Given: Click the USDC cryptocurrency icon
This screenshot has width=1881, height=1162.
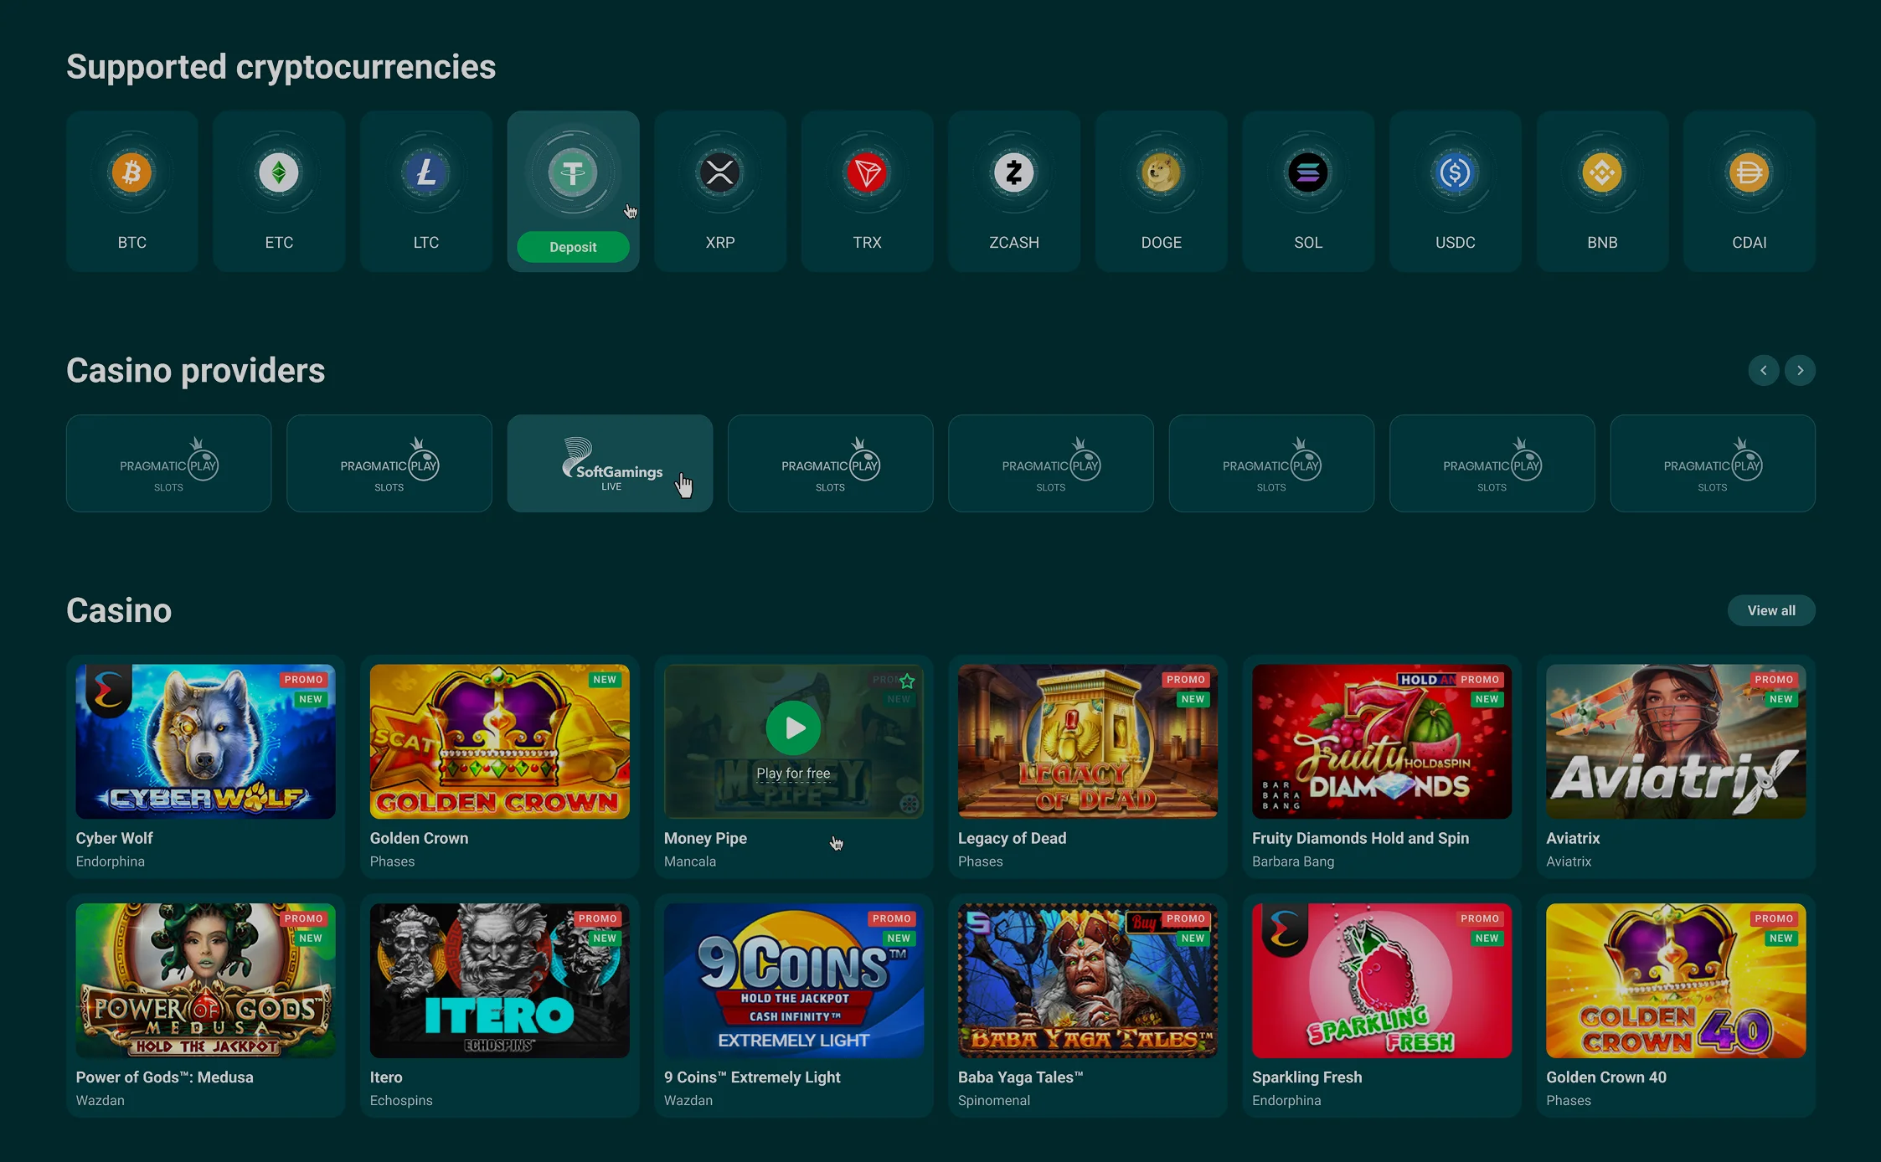Looking at the screenshot, I should [x=1455, y=173].
